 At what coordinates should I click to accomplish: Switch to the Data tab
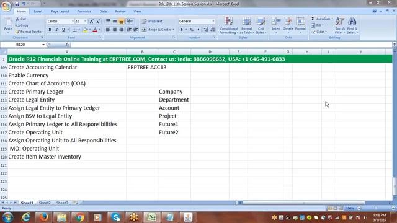[x=103, y=11]
